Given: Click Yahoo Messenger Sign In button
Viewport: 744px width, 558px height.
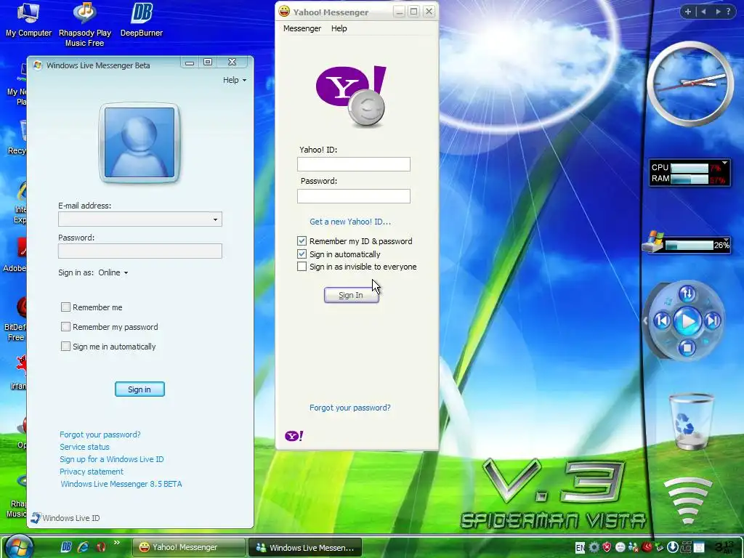Looking at the screenshot, I should [351, 295].
